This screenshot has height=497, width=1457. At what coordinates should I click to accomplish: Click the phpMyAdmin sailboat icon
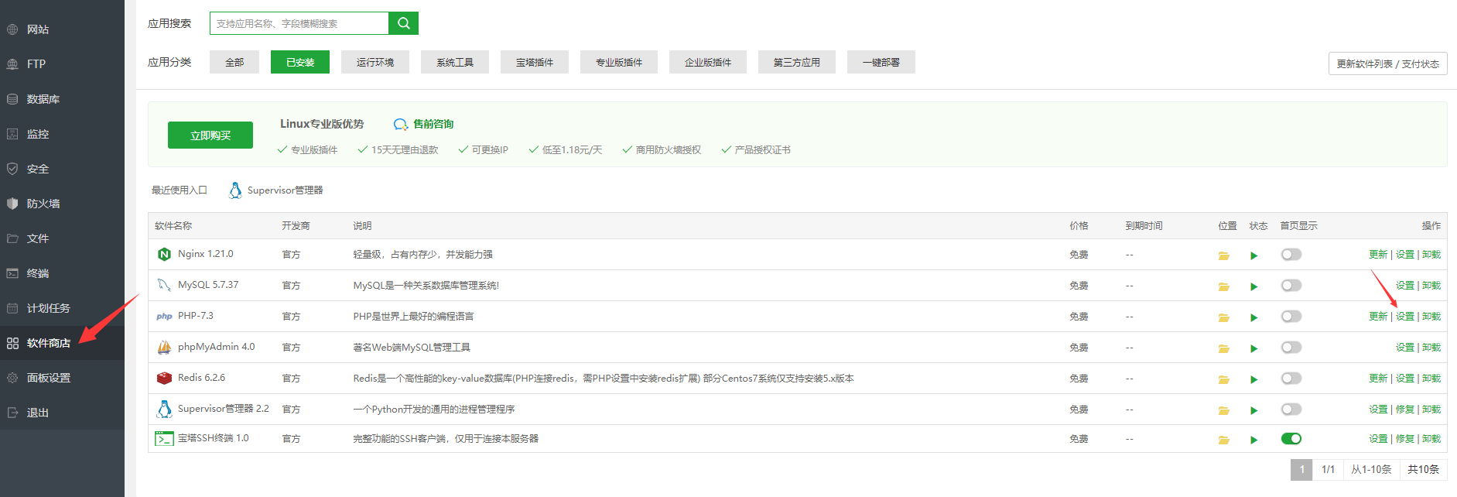click(x=164, y=348)
